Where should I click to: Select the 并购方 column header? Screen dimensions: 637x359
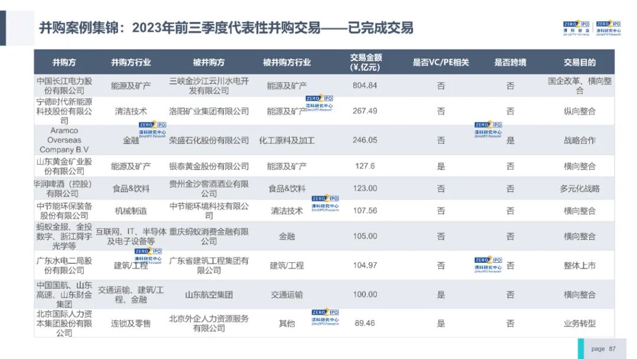click(x=64, y=62)
